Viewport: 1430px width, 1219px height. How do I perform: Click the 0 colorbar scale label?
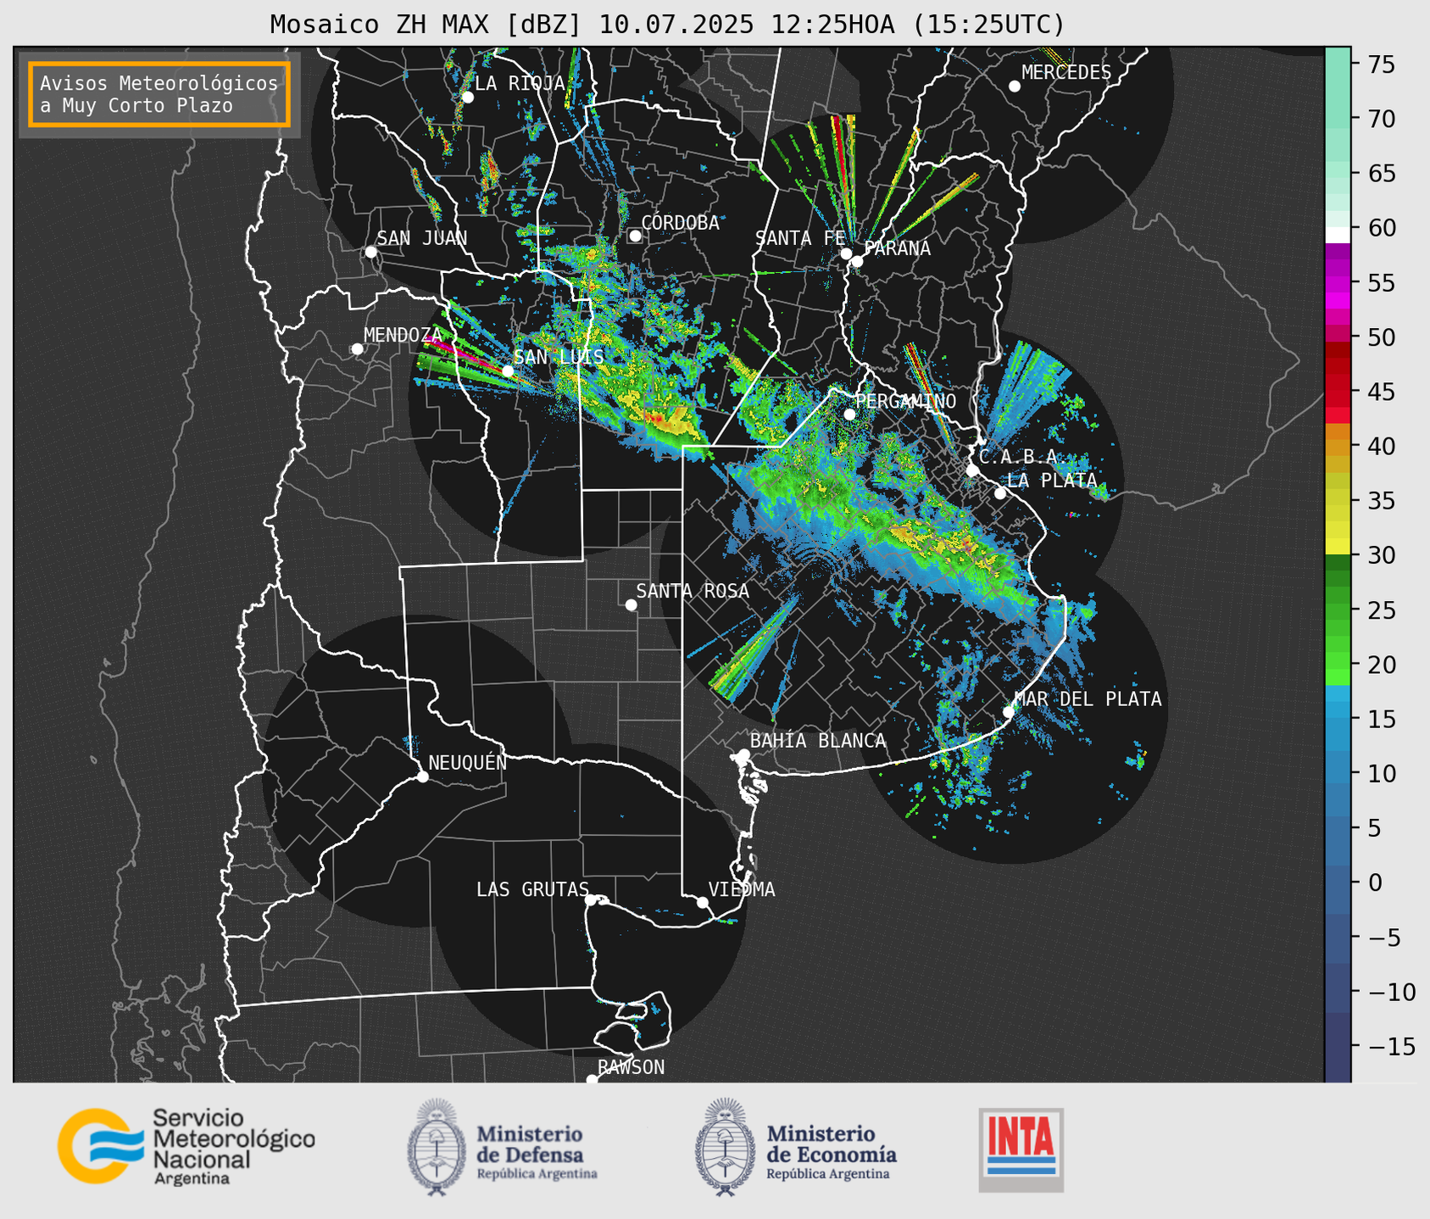1375,882
